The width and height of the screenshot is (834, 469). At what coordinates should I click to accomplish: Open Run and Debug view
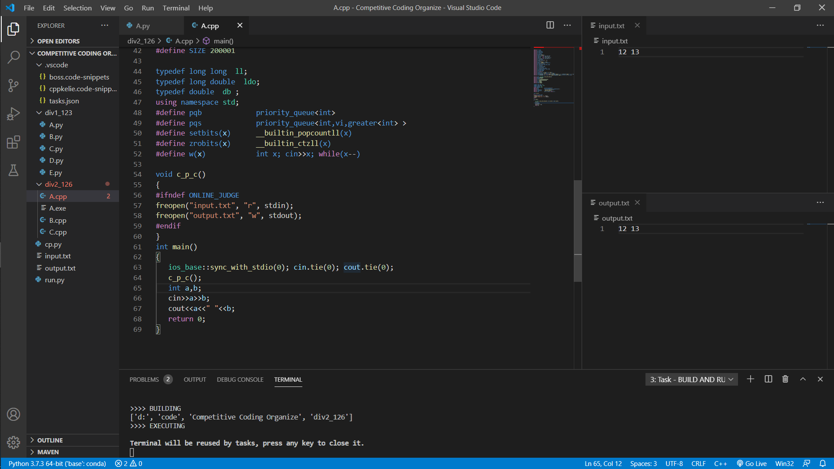[x=13, y=114]
